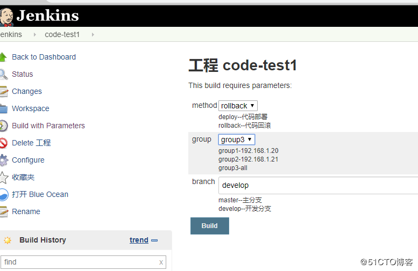This screenshot has width=418, height=271.
Task: Open the 收藏夹 link
Action: [x=23, y=177]
